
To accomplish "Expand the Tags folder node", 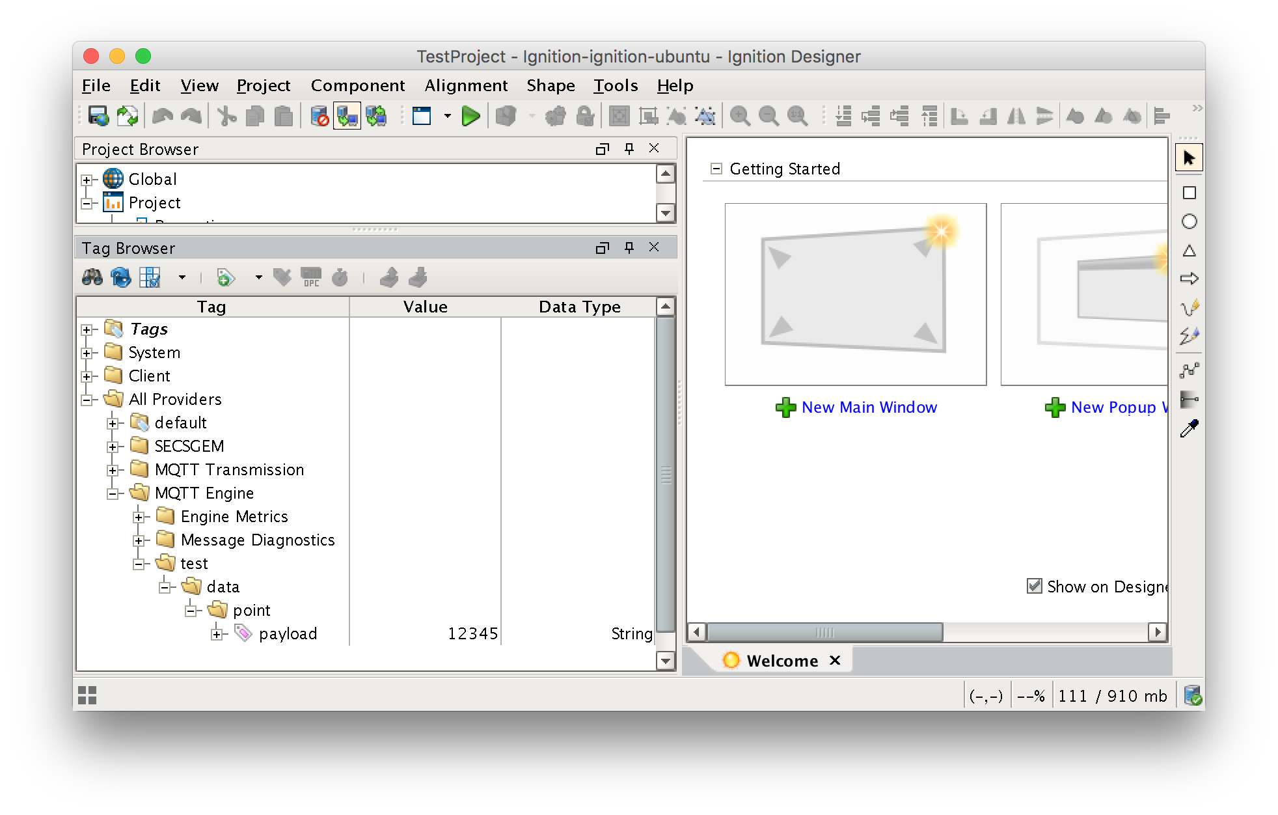I will pos(87,329).
